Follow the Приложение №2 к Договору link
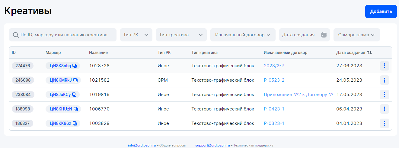Screen dimensions: 399x148 click(x=298, y=95)
